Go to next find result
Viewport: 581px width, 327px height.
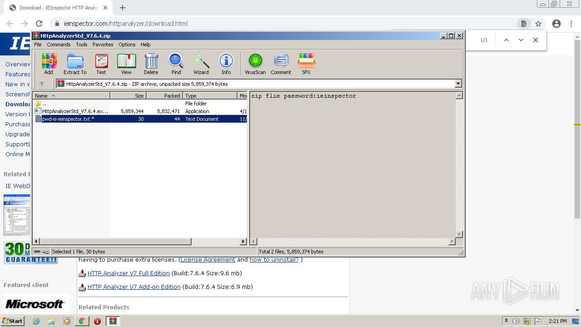(x=521, y=40)
